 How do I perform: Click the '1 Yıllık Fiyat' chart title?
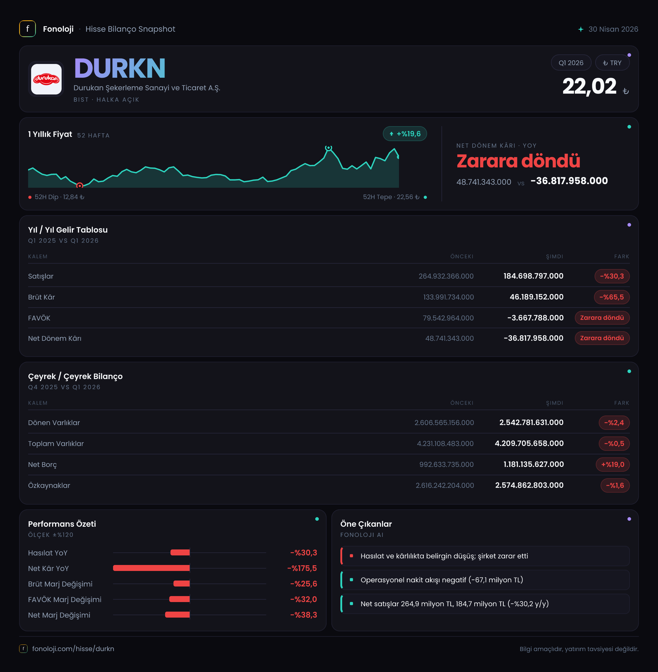(x=50, y=134)
